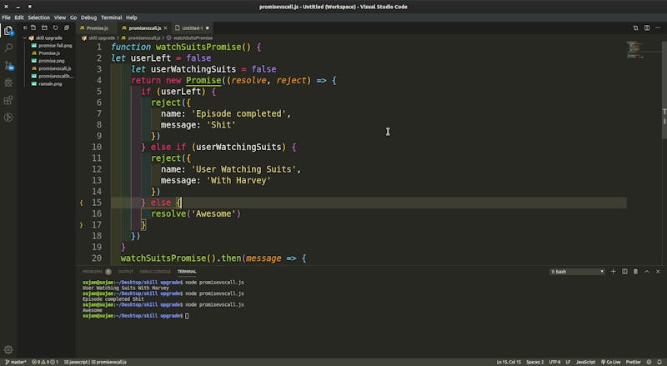Click the Manage gear icon
Screen dimensions: 667x366
click(x=8, y=349)
